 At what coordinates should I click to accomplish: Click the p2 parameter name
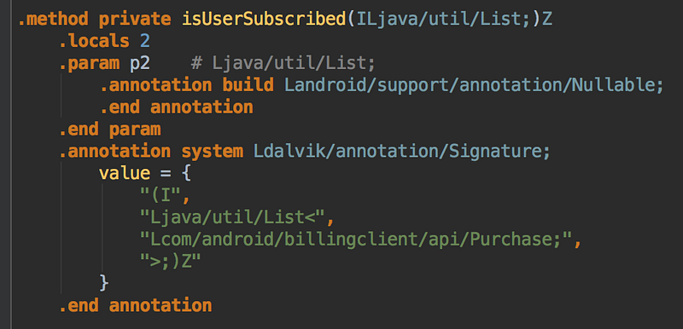140,64
